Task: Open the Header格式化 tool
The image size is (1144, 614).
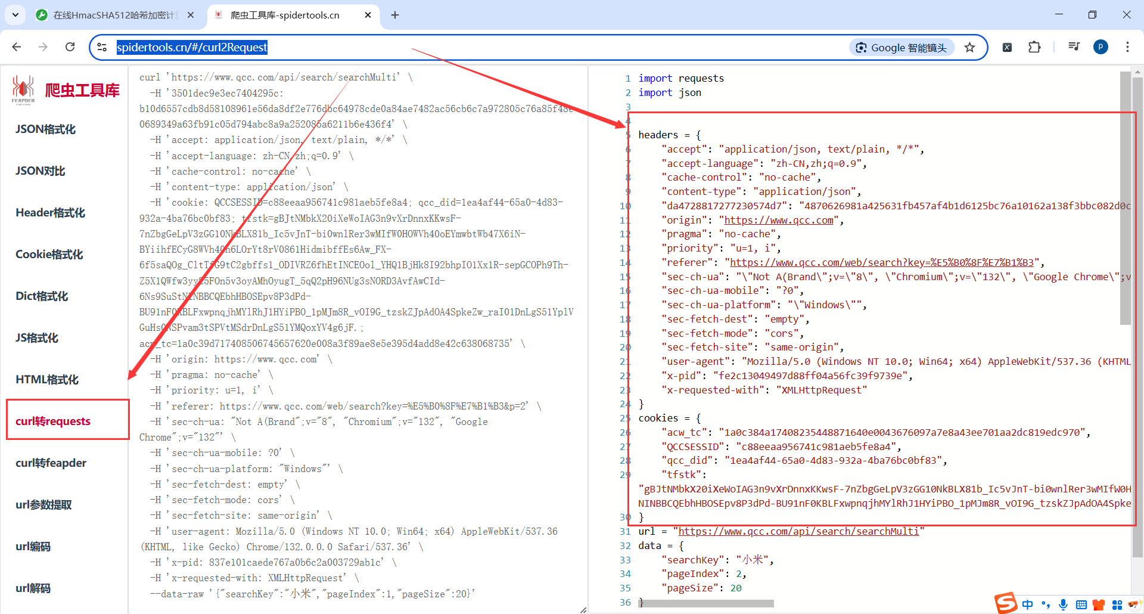Action: click(51, 213)
